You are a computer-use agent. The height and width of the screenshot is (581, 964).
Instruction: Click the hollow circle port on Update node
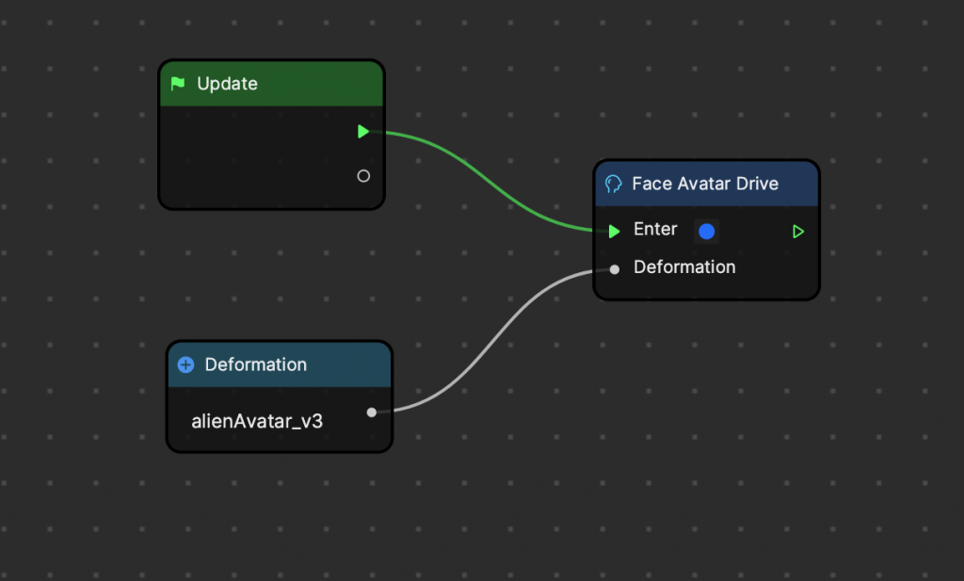[x=363, y=176]
